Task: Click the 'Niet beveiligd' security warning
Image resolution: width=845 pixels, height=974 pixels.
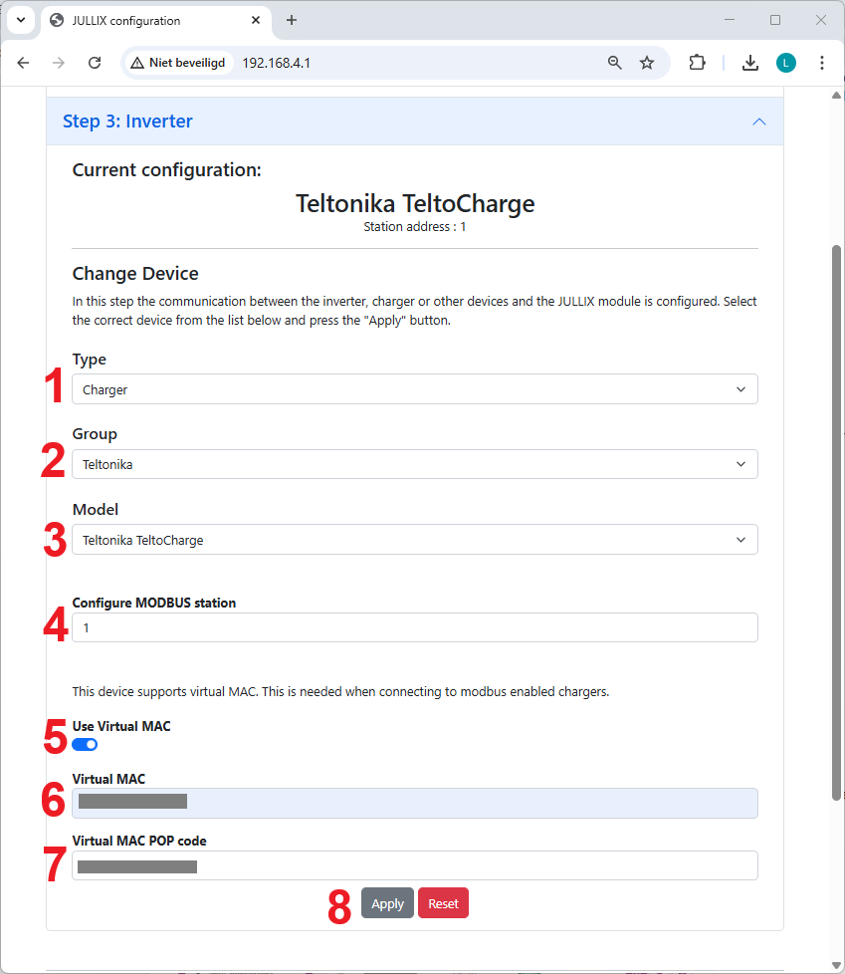Action: click(x=178, y=63)
